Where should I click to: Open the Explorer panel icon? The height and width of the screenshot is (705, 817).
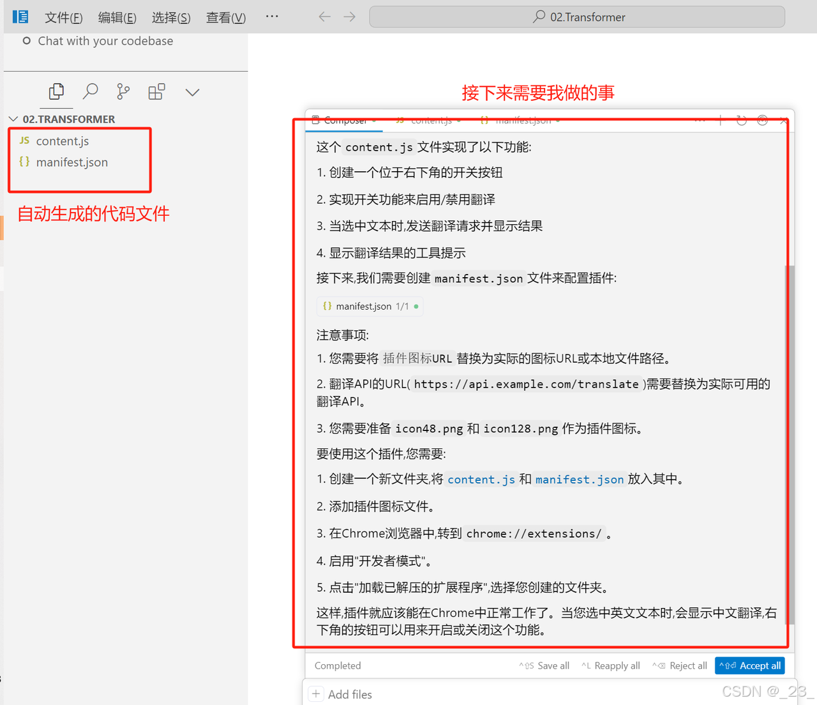point(56,91)
